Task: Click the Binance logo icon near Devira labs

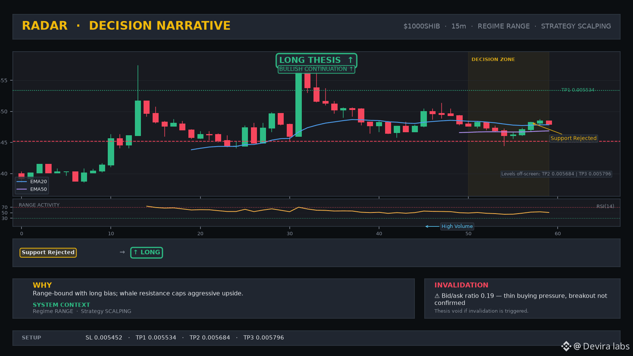Action: tap(566, 346)
